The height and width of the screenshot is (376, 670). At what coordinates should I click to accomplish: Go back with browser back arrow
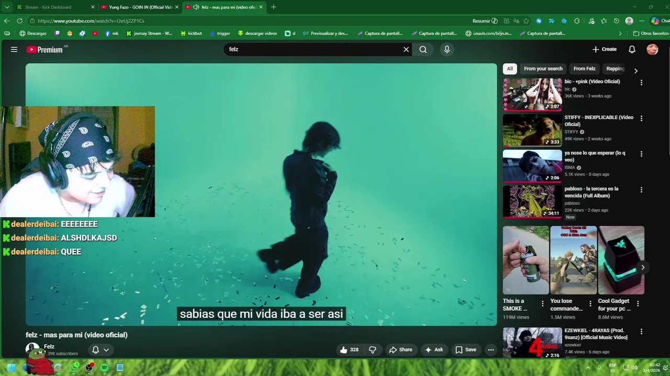[x=7, y=21]
